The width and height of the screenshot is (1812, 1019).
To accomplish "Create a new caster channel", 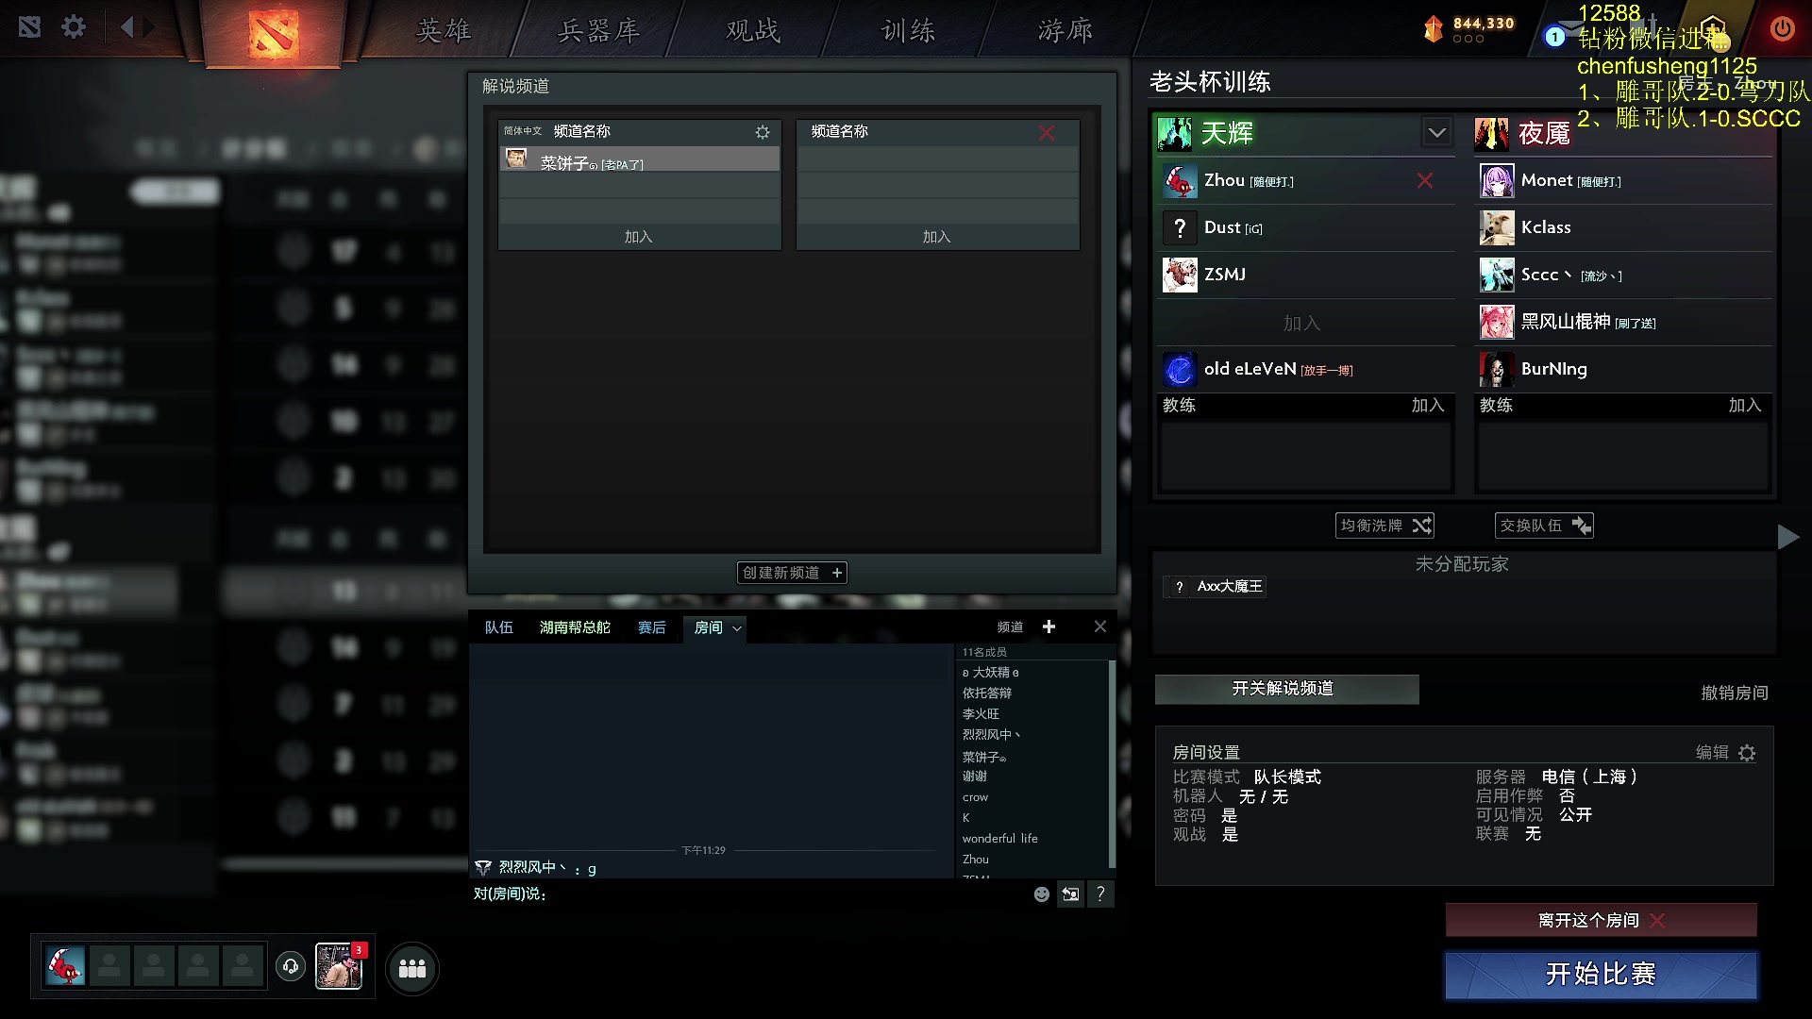I will tap(791, 573).
